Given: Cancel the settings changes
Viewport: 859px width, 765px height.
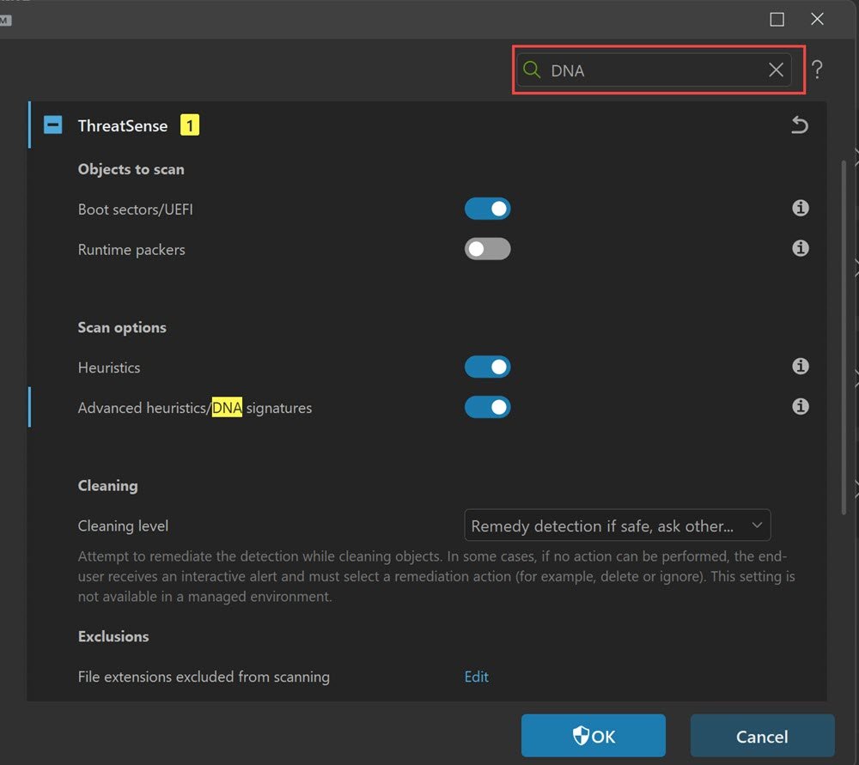Looking at the screenshot, I should (x=762, y=736).
